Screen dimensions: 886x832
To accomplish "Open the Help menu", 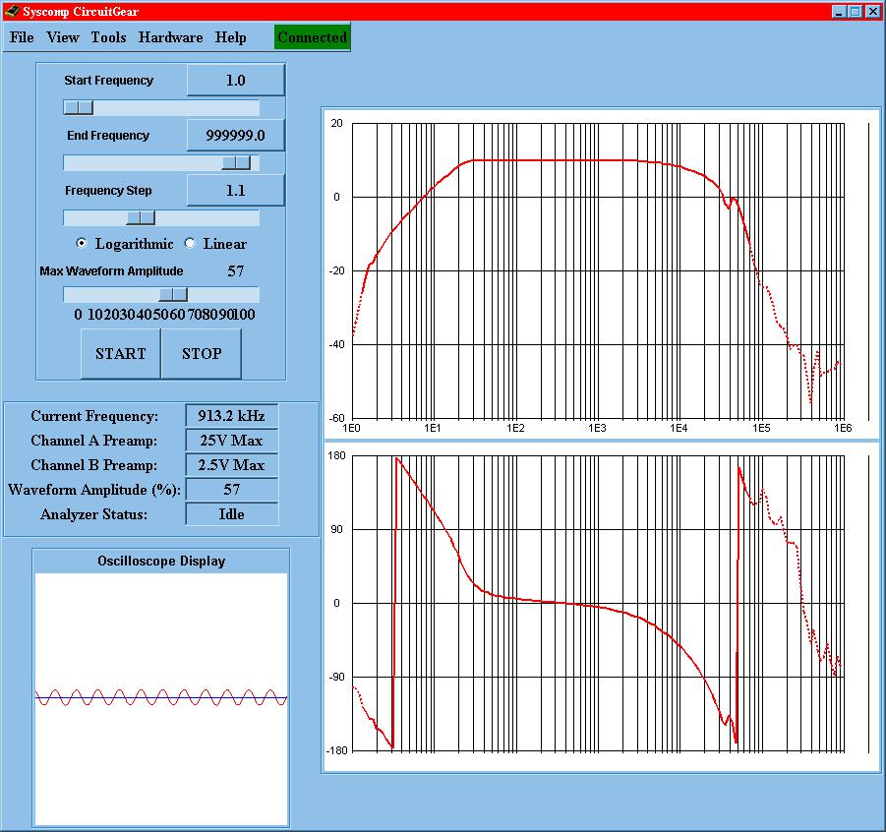I will pyautogui.click(x=231, y=37).
